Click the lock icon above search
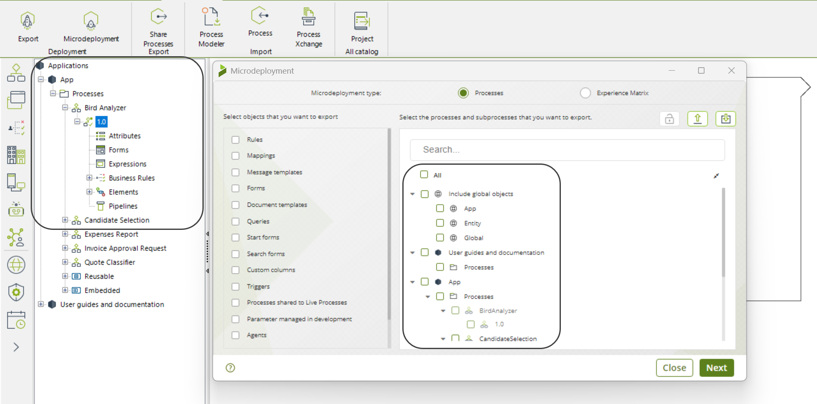Screen dimensions: 817x404 click(669, 119)
